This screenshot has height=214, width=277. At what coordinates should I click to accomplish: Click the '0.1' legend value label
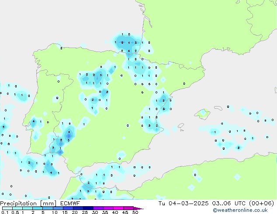click(x=5, y=212)
